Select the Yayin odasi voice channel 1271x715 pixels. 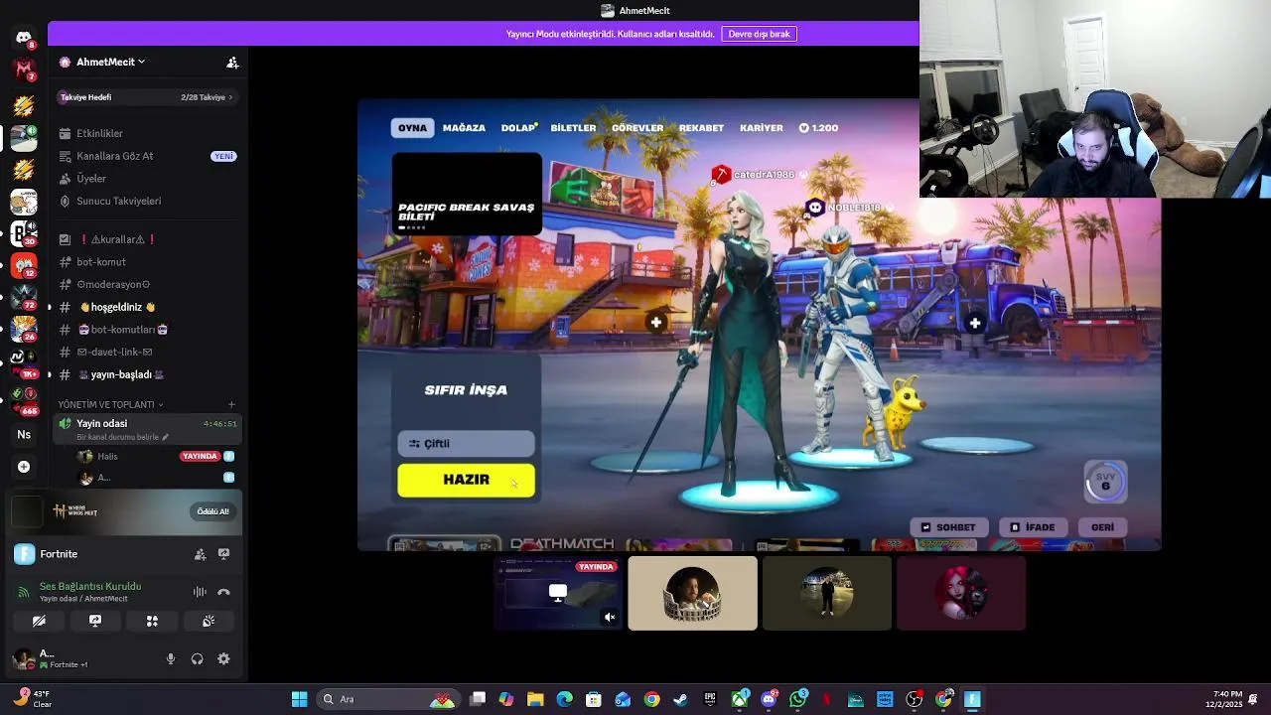(147, 429)
